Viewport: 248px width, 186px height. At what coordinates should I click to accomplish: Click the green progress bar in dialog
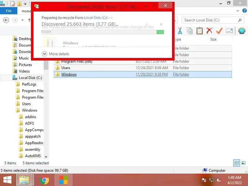[160, 32]
